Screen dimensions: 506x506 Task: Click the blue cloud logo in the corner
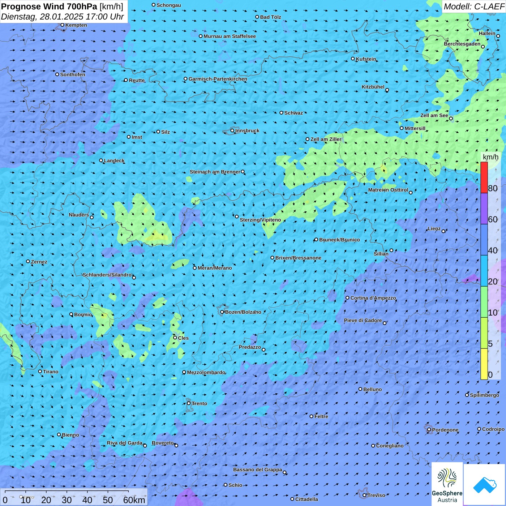(485, 485)
